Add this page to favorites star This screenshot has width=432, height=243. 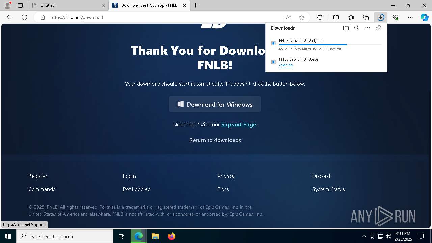[x=302, y=17]
